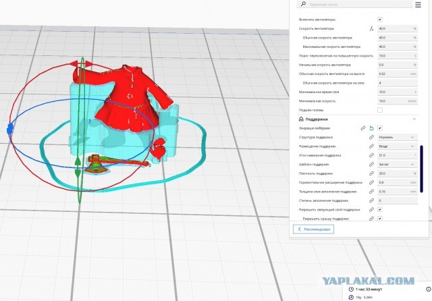Click the support horizontal expansion field 0.8
The height and width of the screenshot is (301, 432).
coord(398,182)
